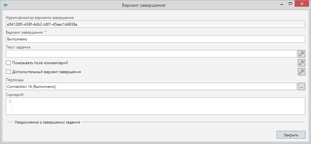
Task: Focus the empty Текст задания input
Action: (151, 54)
